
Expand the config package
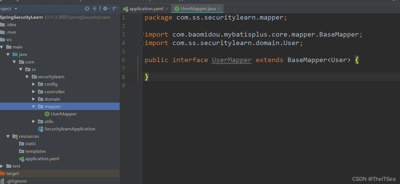[33, 84]
